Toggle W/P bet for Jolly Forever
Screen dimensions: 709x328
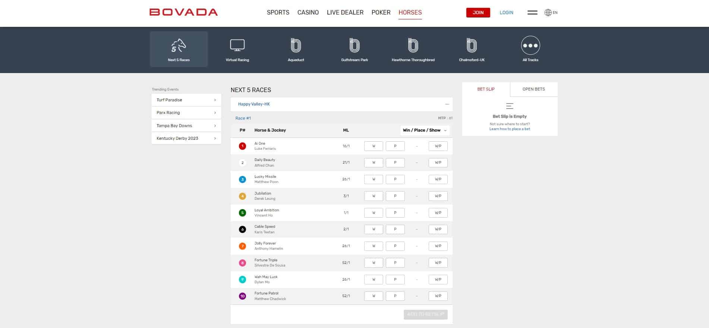[x=438, y=246]
